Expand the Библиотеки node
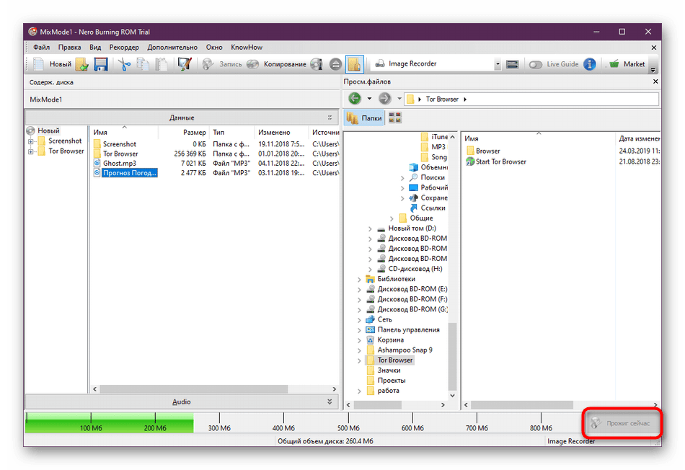 (x=359, y=279)
